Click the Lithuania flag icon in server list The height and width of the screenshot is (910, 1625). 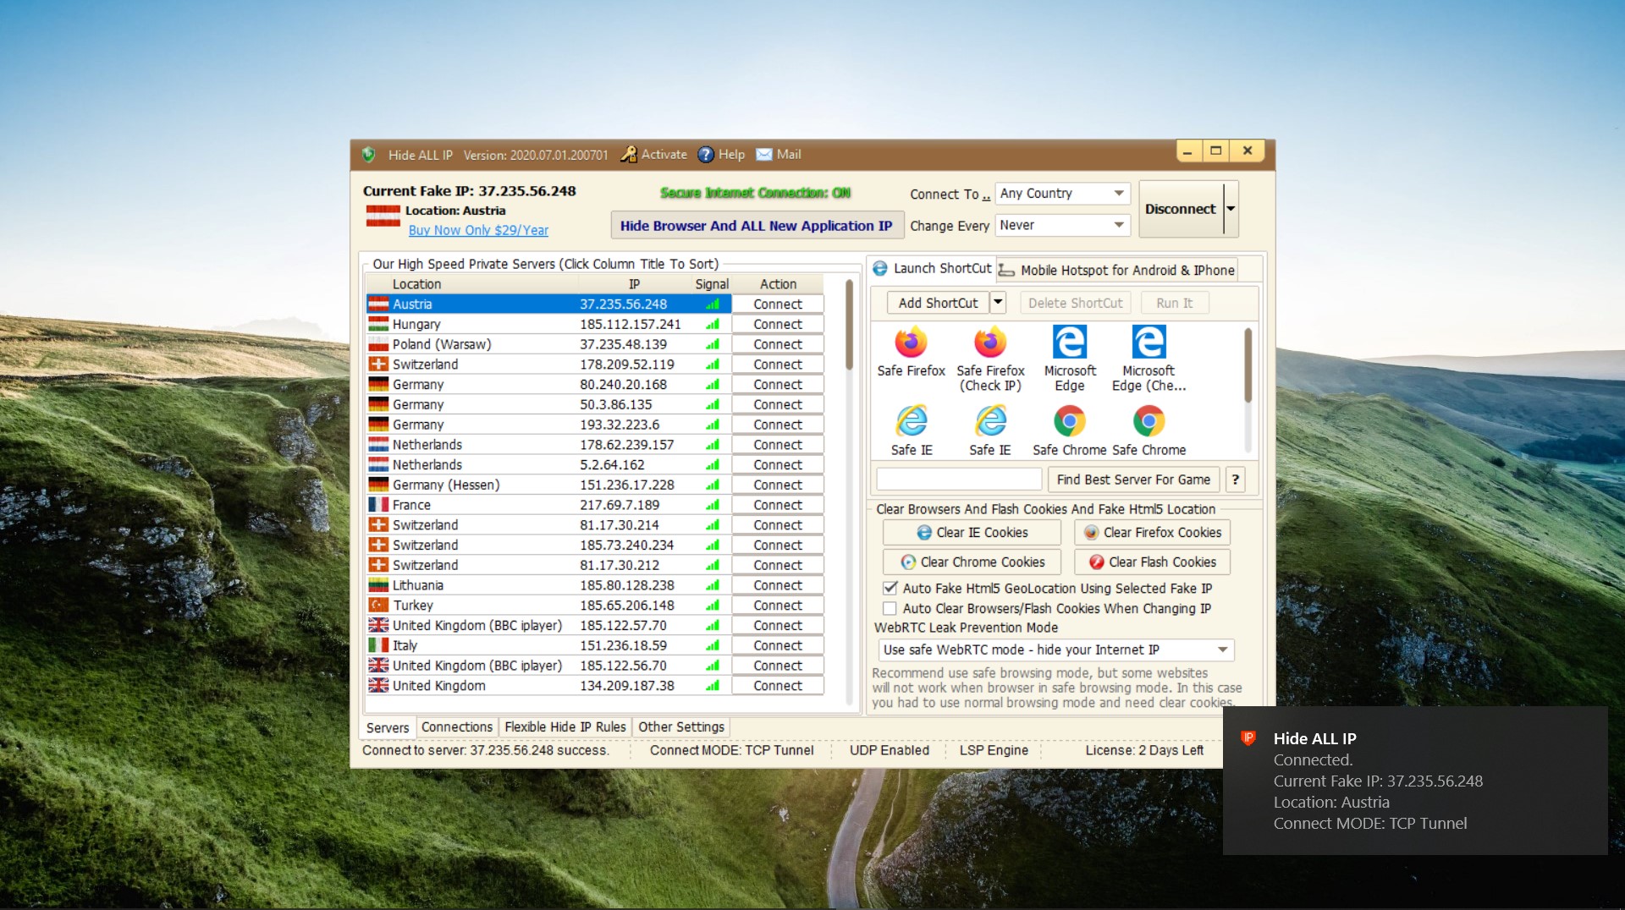click(x=378, y=585)
